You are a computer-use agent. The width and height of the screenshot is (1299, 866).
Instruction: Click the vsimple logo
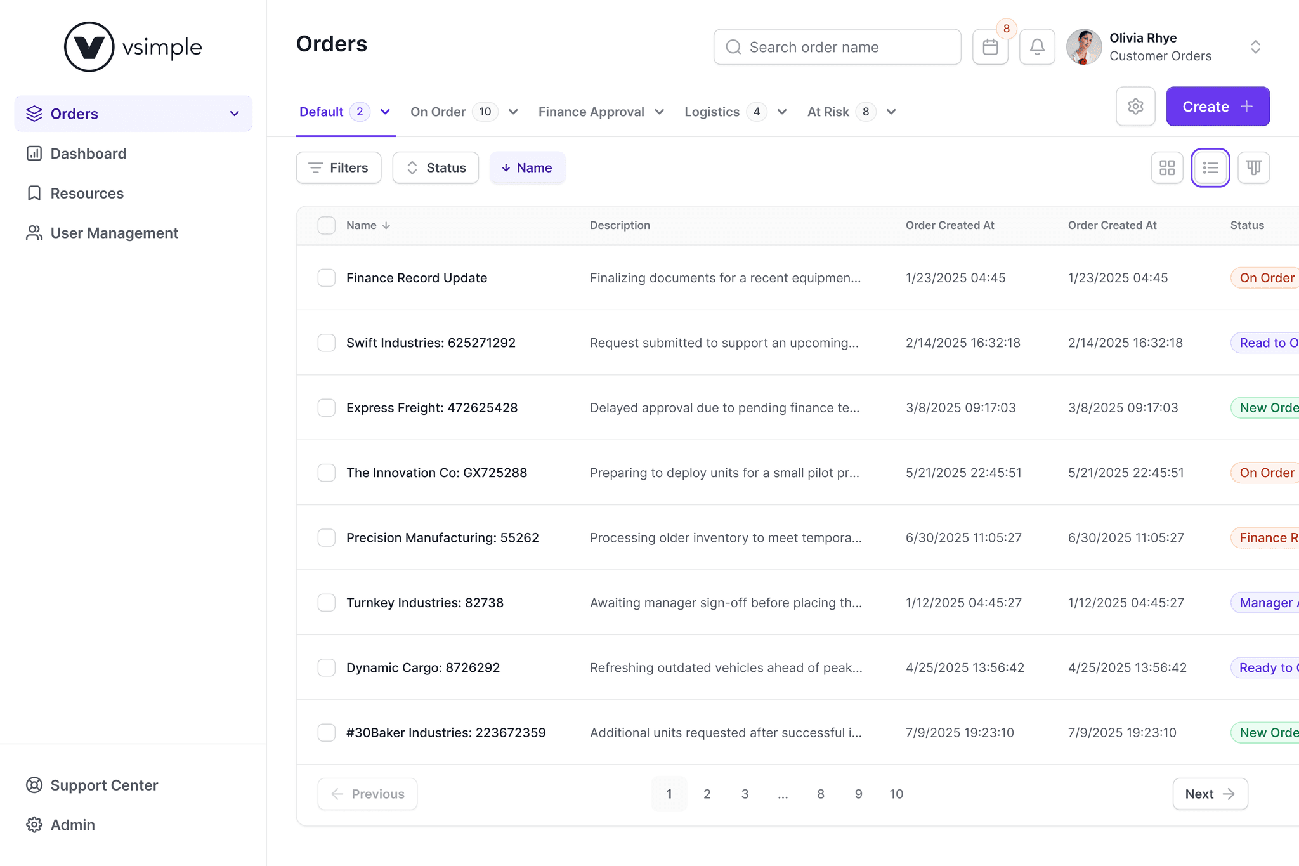coord(133,47)
